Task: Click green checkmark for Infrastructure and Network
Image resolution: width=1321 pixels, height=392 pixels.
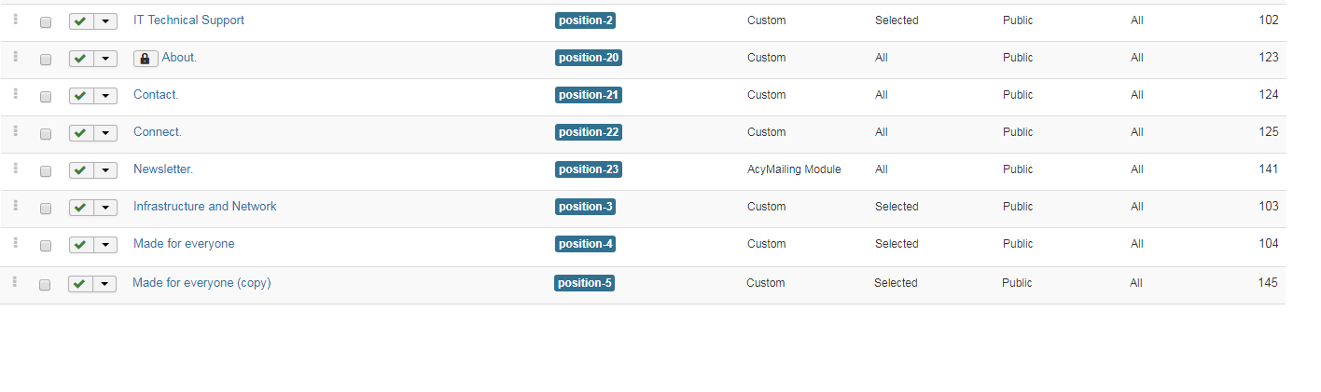Action: pos(81,208)
